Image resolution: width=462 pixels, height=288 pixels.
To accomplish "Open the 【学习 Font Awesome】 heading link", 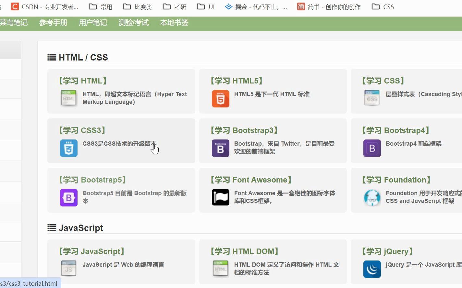I will click(x=251, y=180).
